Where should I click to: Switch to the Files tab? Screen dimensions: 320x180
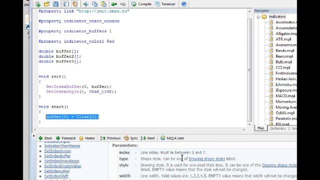coord(260,128)
